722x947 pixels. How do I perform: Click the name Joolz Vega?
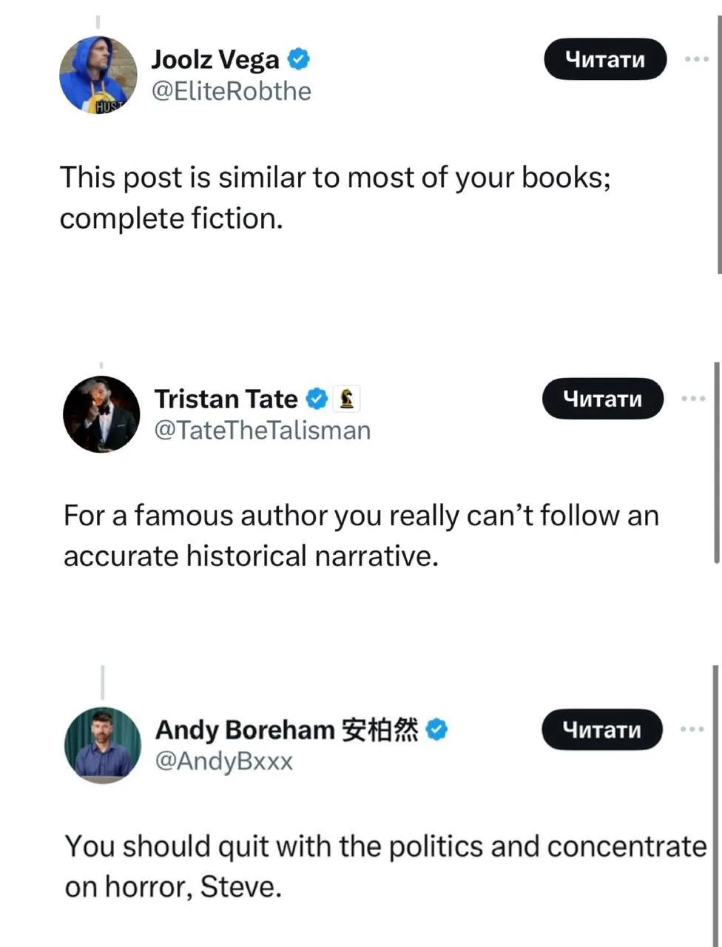[x=215, y=58]
